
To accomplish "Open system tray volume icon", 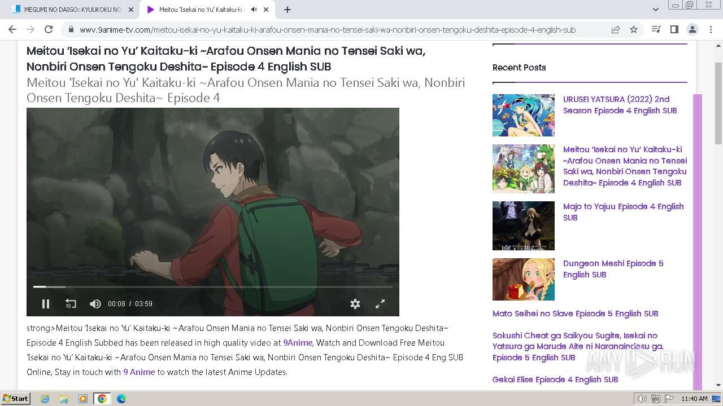I will [x=642, y=399].
